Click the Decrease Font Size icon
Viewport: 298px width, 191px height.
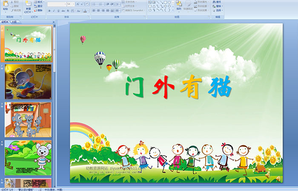82,4
